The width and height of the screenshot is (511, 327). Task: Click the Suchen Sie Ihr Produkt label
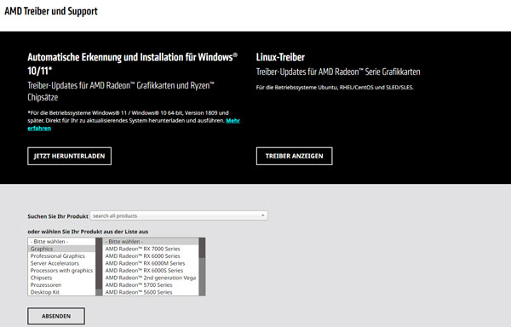[58, 216]
